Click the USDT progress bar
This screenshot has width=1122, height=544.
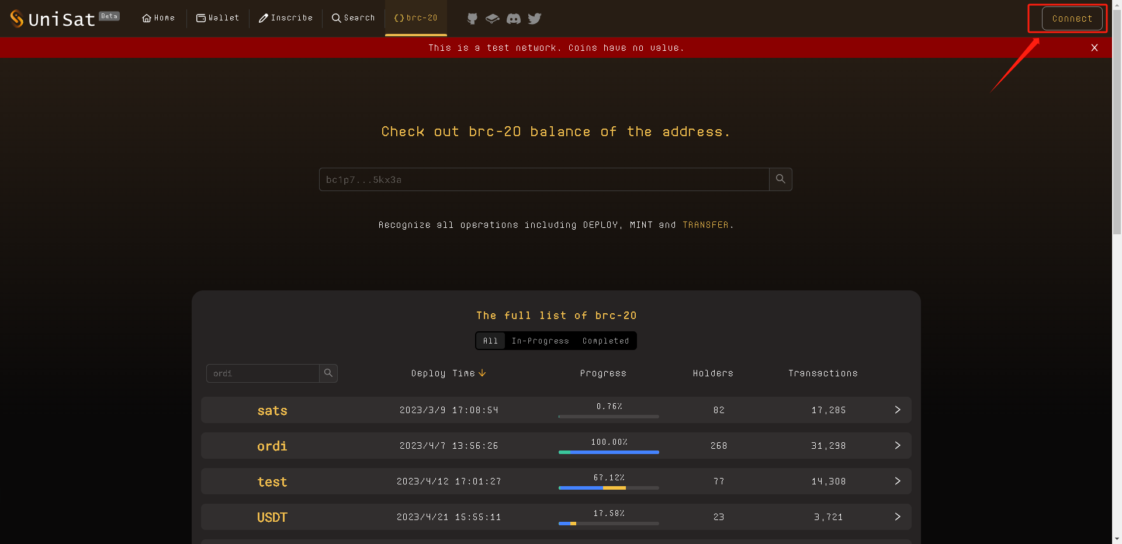point(608,524)
